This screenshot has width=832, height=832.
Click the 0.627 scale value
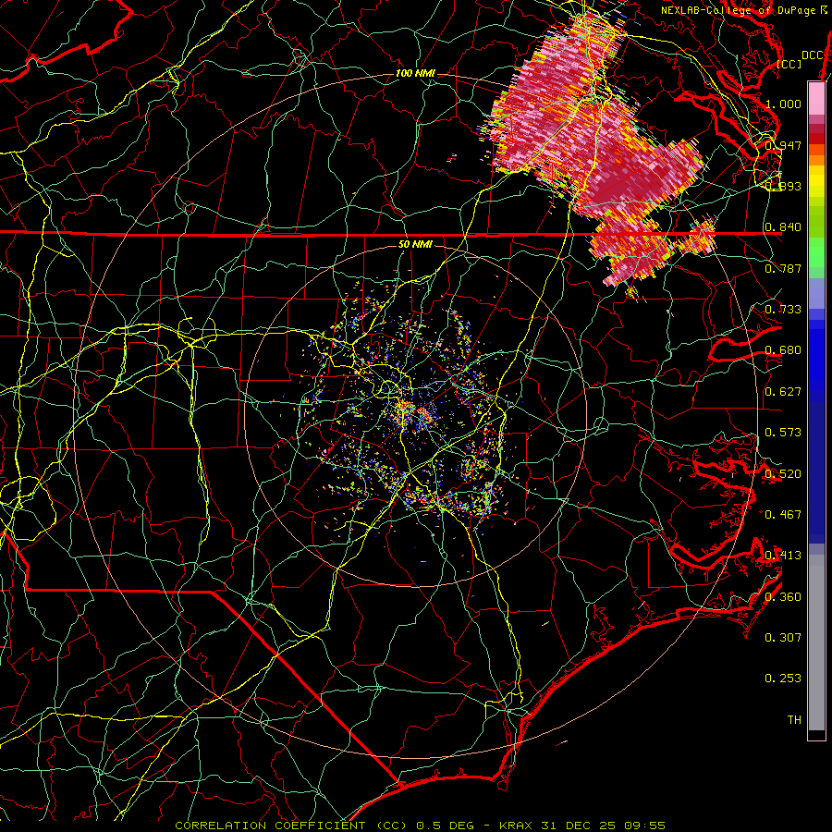point(783,392)
